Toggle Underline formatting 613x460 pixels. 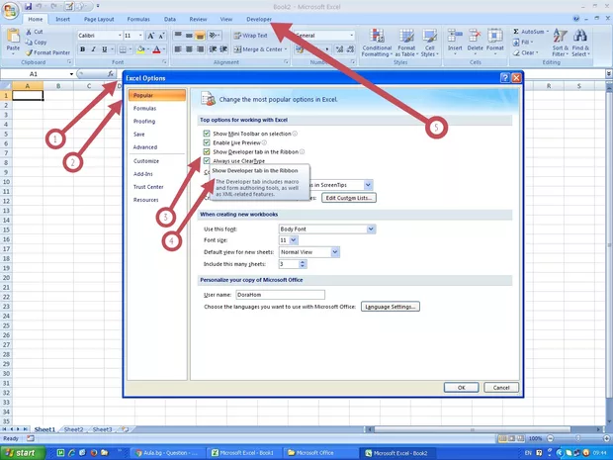(104, 49)
